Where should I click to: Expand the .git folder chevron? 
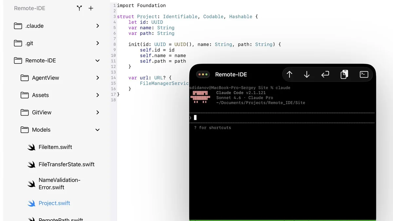point(98,43)
